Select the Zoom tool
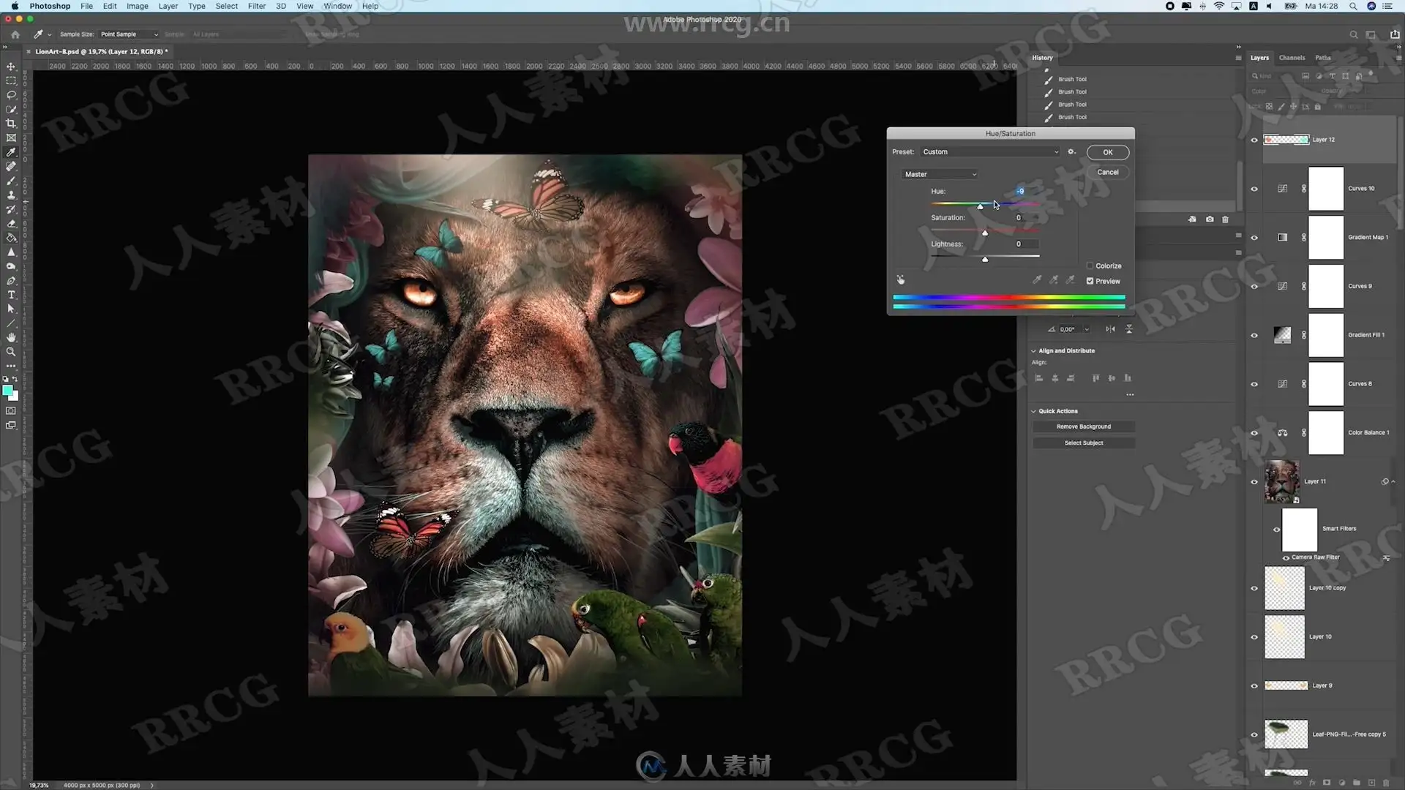 [x=11, y=352]
